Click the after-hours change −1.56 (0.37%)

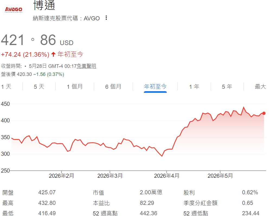point(49,74)
